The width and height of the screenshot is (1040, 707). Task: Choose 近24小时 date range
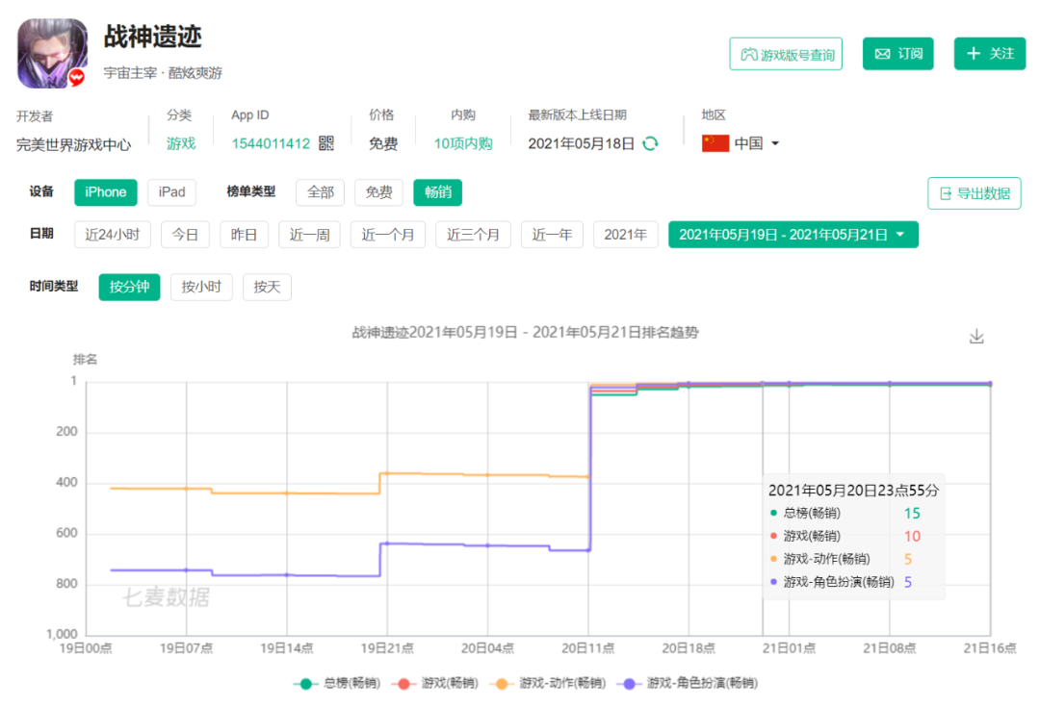(x=112, y=235)
